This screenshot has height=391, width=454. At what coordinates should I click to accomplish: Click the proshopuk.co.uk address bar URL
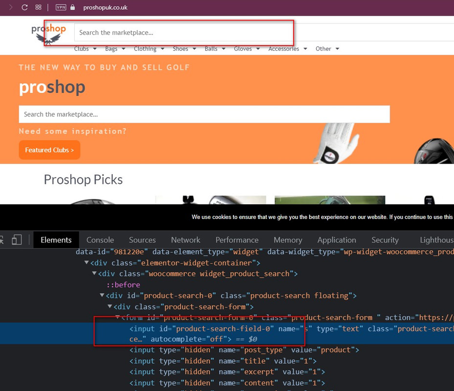pyautogui.click(x=106, y=7)
